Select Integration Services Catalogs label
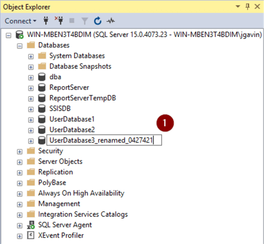This screenshot has width=264, height=244. coord(83,214)
